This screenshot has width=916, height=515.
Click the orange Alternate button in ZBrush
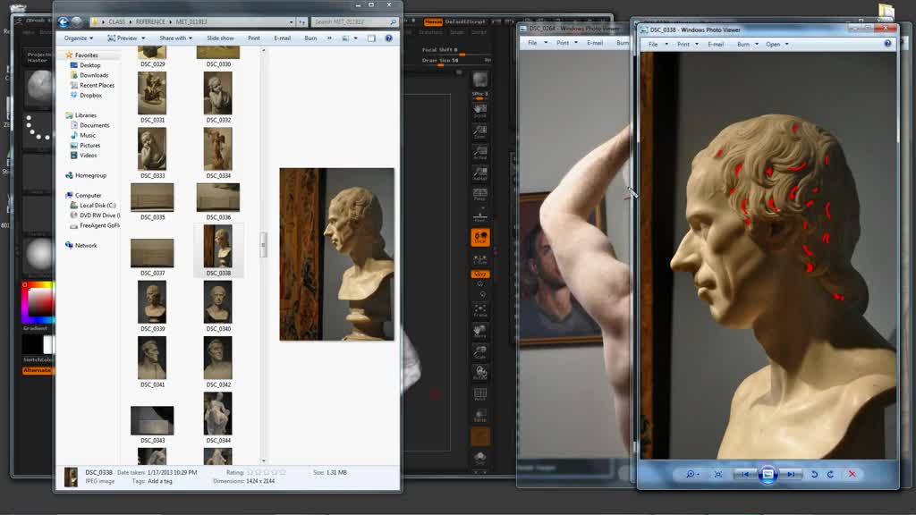tap(38, 370)
